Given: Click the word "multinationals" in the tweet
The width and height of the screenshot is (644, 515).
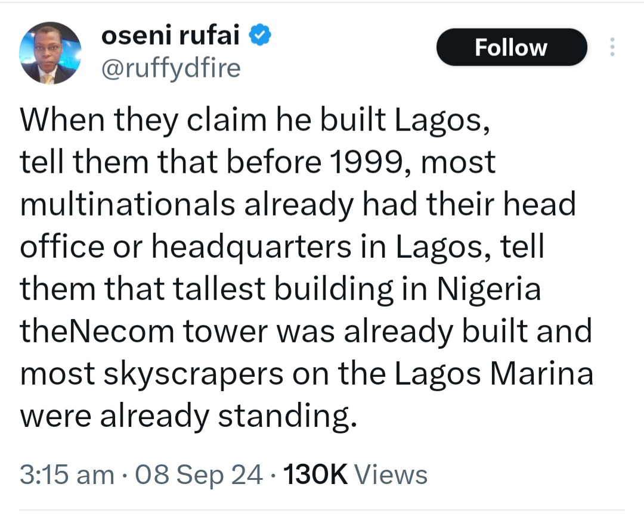Looking at the screenshot, I should pyautogui.click(x=128, y=205).
